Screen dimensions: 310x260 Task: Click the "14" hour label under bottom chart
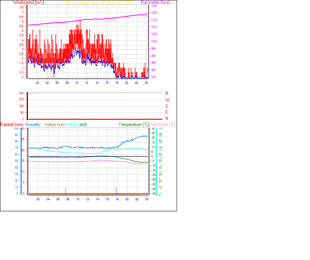(x=98, y=199)
